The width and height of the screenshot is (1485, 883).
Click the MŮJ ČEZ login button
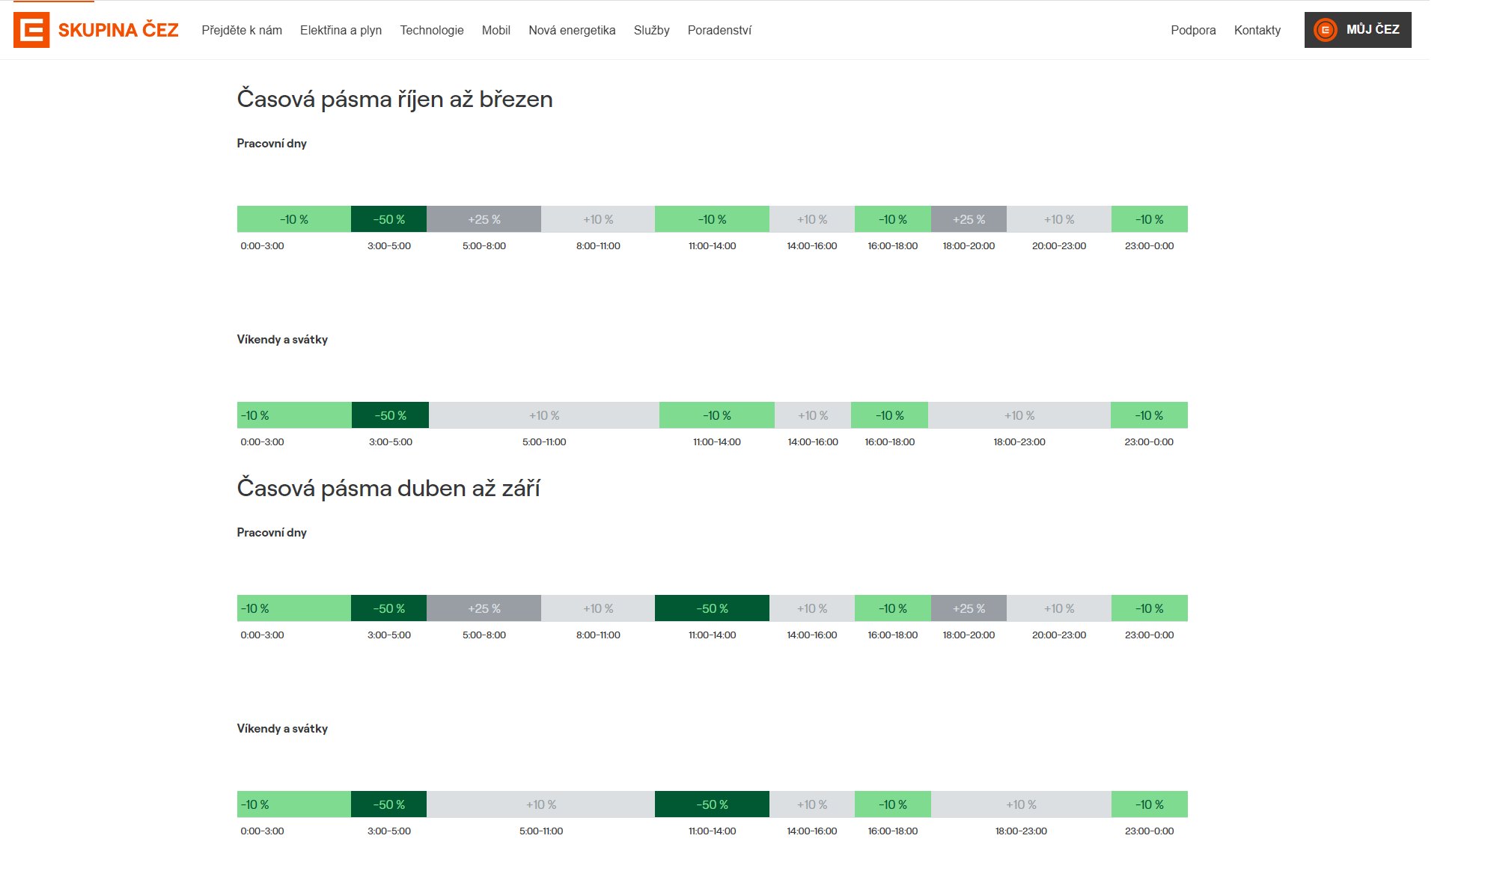coord(1358,30)
